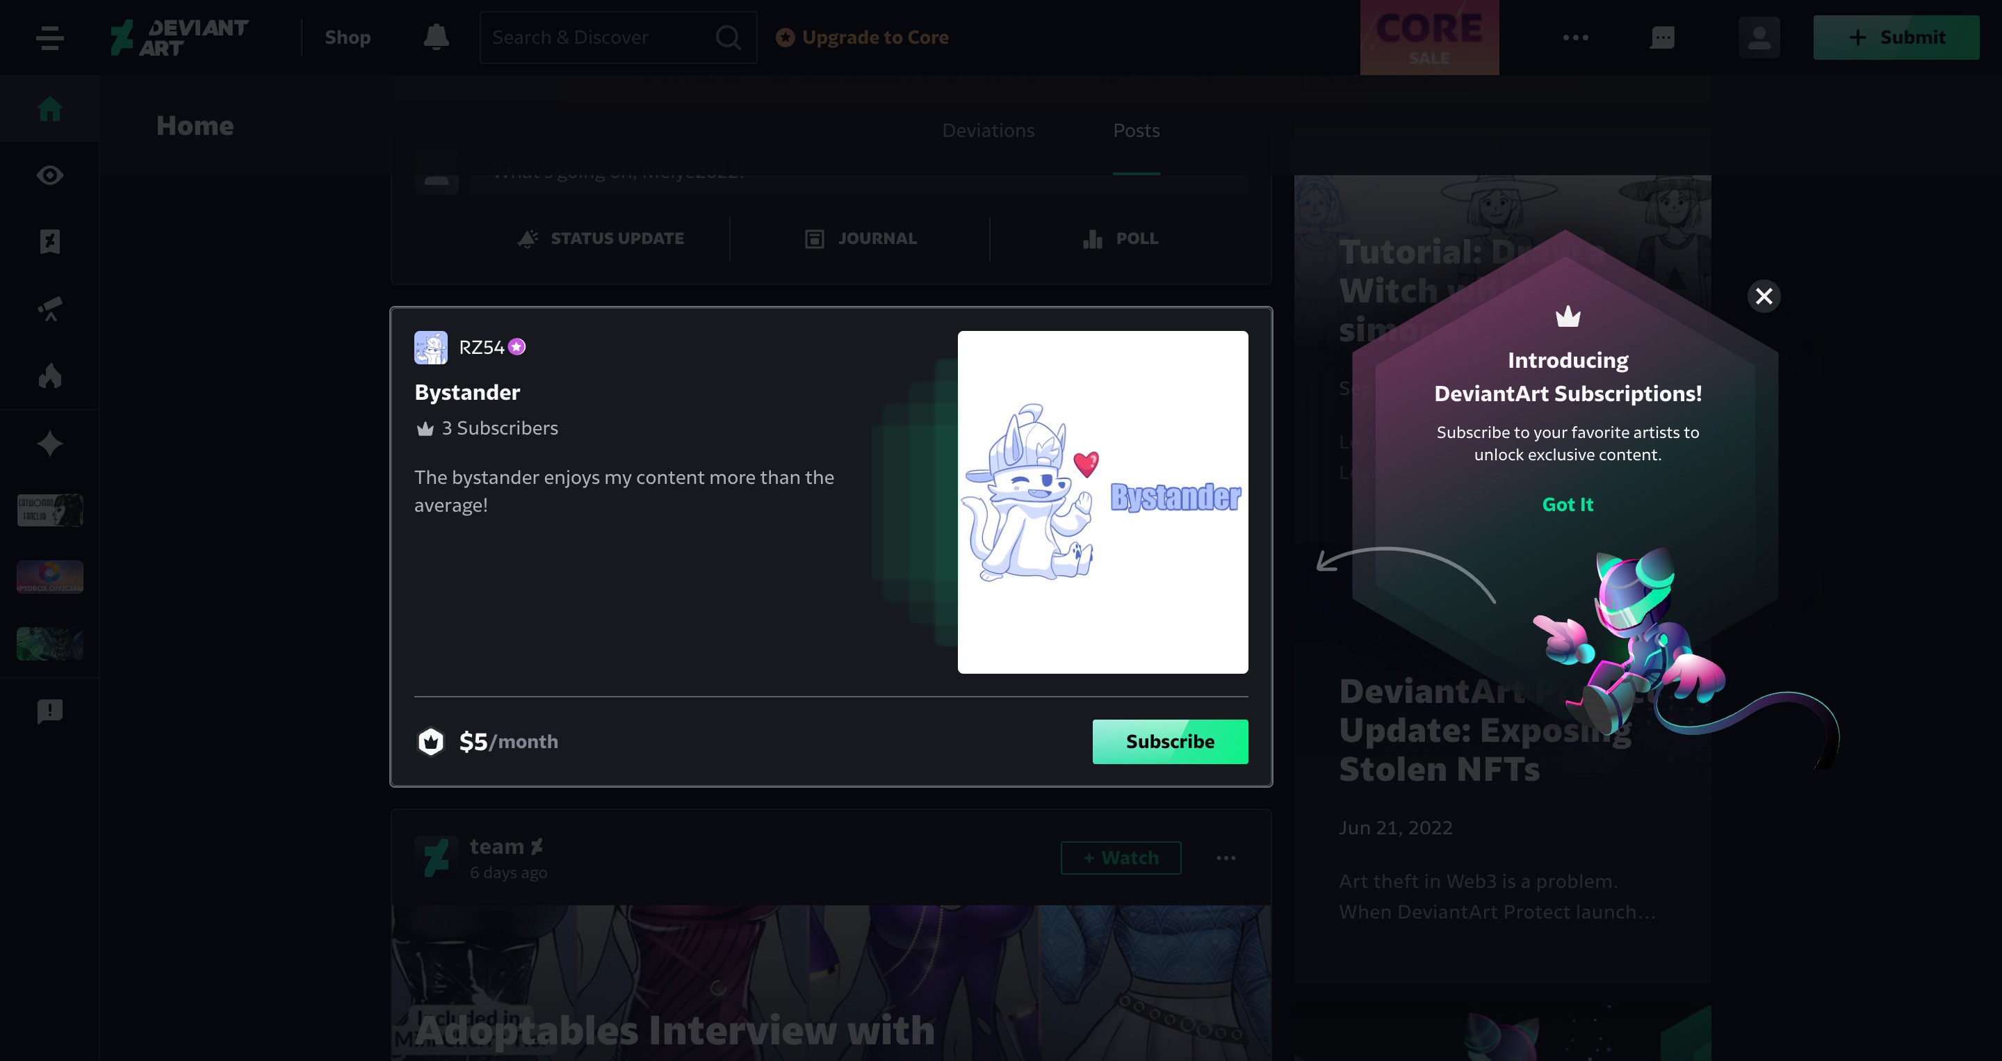Open the team username link
Screen dimensions: 2002x1061
[x=496, y=846]
